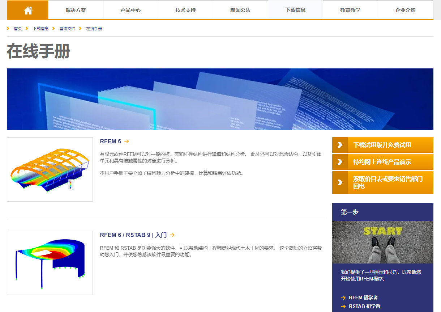Click the 特约网上连线产品演示 button
This screenshot has height=312, width=441.
(382, 162)
